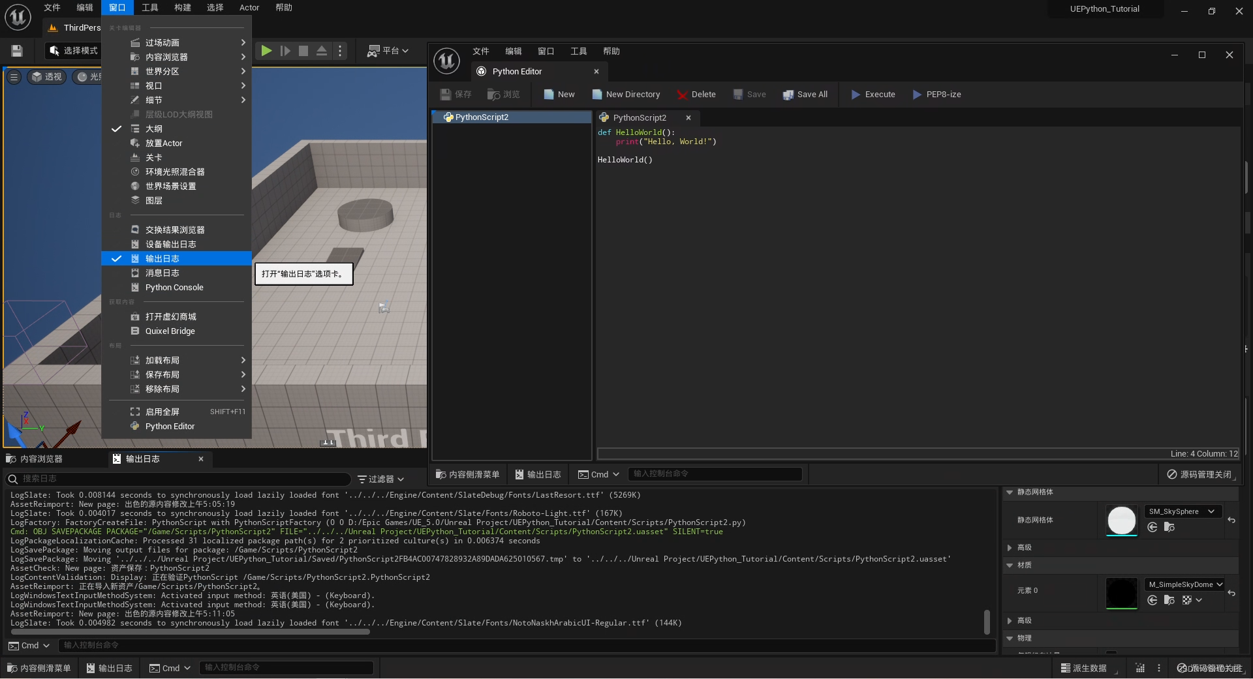Click the black M_SimpleSkyDome material thumbnail
This screenshot has width=1253, height=679.
pos(1122,594)
